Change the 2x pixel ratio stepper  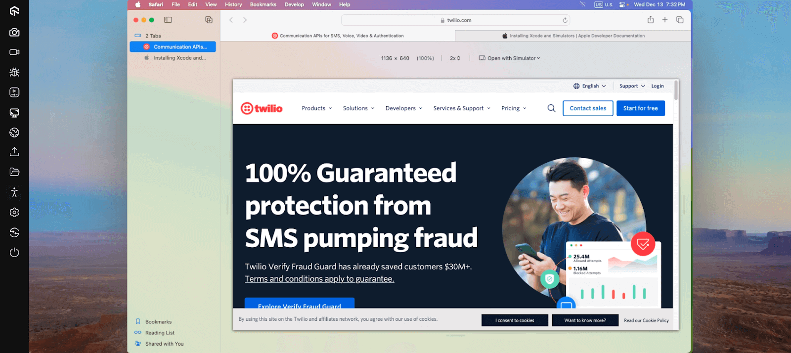[455, 58]
